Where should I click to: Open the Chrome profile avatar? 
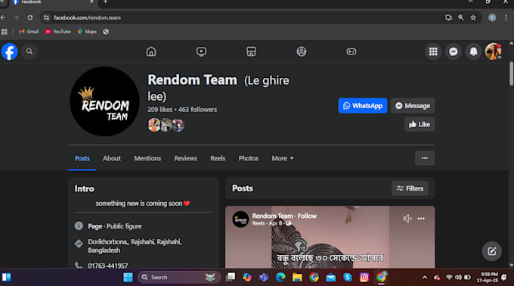(492, 17)
